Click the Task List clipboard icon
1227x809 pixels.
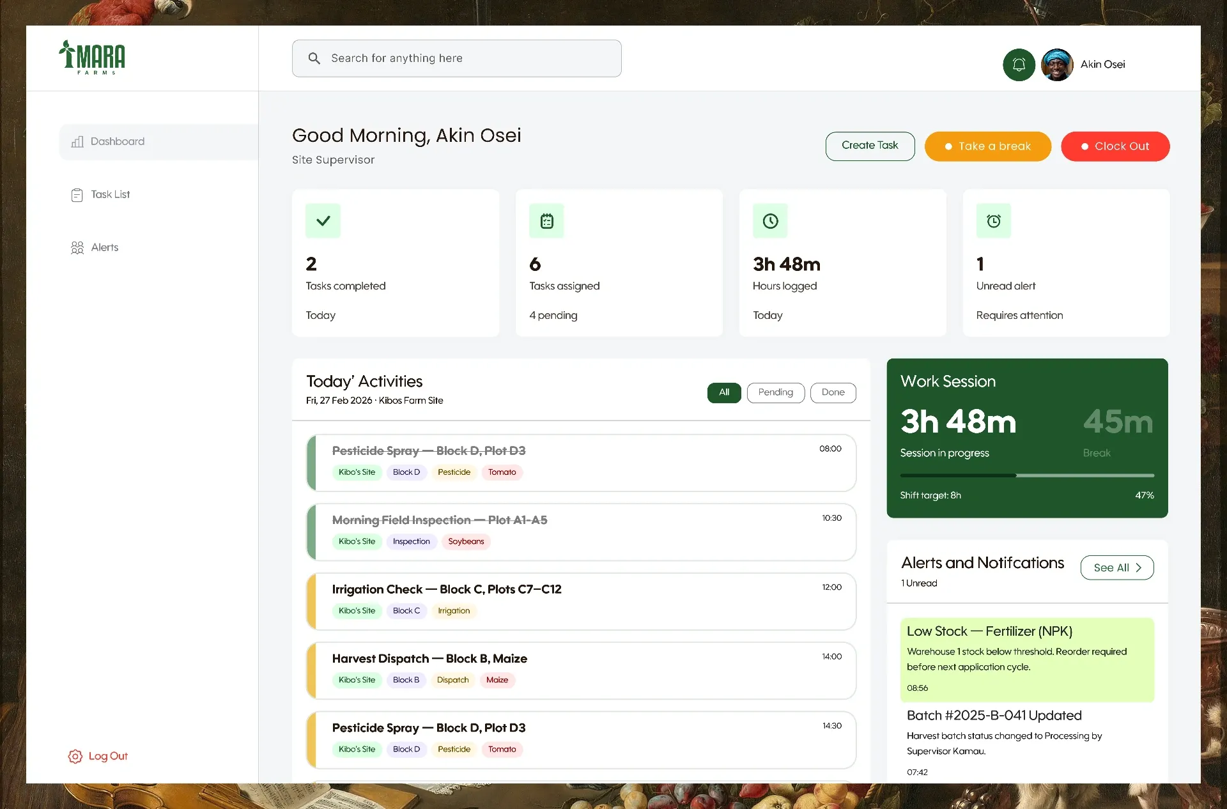(x=77, y=195)
